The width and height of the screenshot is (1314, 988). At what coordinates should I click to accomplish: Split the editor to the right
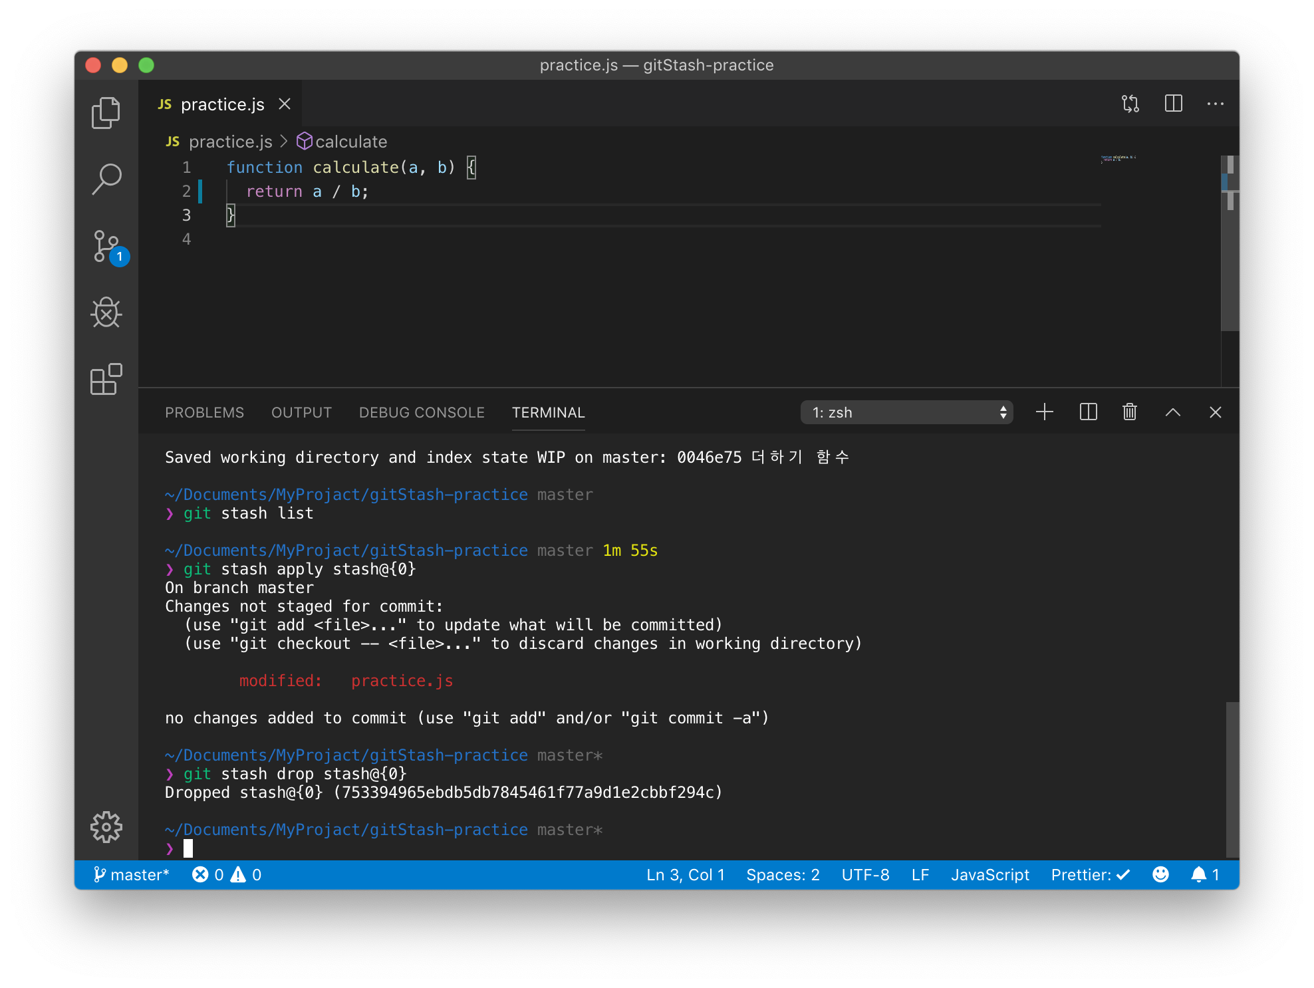click(x=1173, y=104)
